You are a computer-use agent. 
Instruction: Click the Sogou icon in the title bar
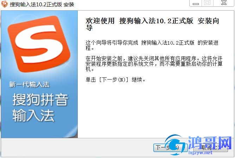(4, 4)
